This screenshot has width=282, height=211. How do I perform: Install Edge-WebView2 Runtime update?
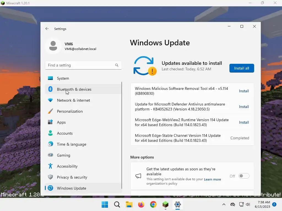click(244, 122)
